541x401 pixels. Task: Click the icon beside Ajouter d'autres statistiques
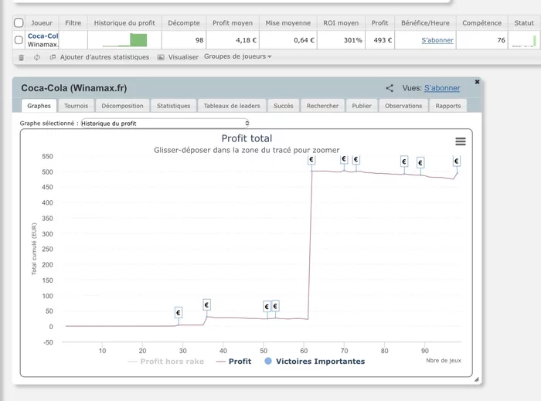tap(53, 57)
